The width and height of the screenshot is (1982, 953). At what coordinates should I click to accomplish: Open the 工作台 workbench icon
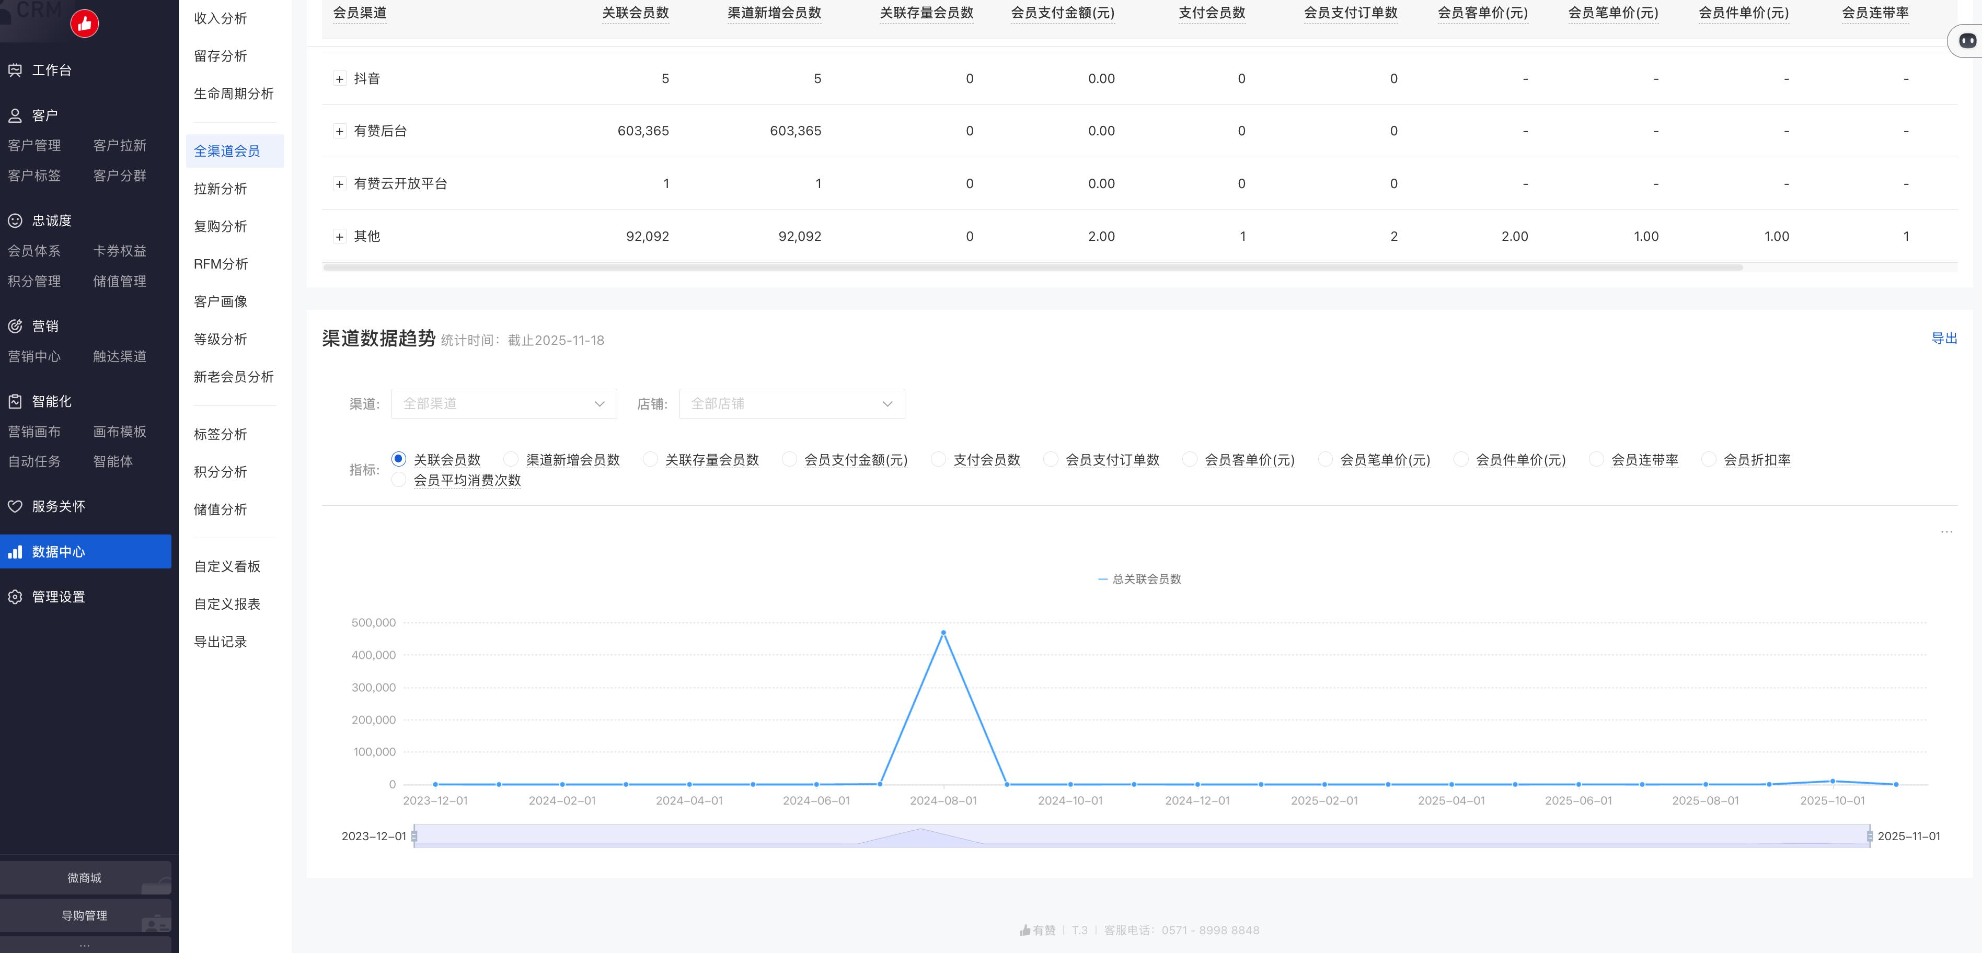[x=15, y=70]
